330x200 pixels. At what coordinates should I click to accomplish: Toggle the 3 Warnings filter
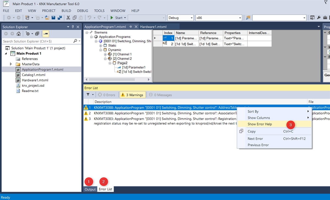[133, 95]
